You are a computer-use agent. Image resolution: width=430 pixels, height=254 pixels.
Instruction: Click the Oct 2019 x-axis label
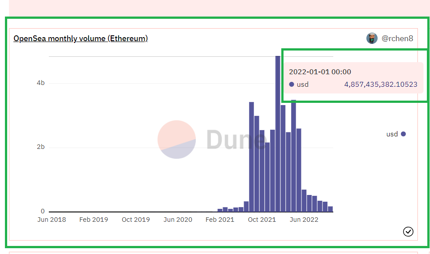(x=136, y=220)
